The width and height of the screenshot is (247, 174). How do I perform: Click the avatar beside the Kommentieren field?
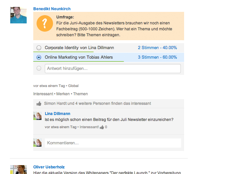pyautogui.click(x=37, y=142)
